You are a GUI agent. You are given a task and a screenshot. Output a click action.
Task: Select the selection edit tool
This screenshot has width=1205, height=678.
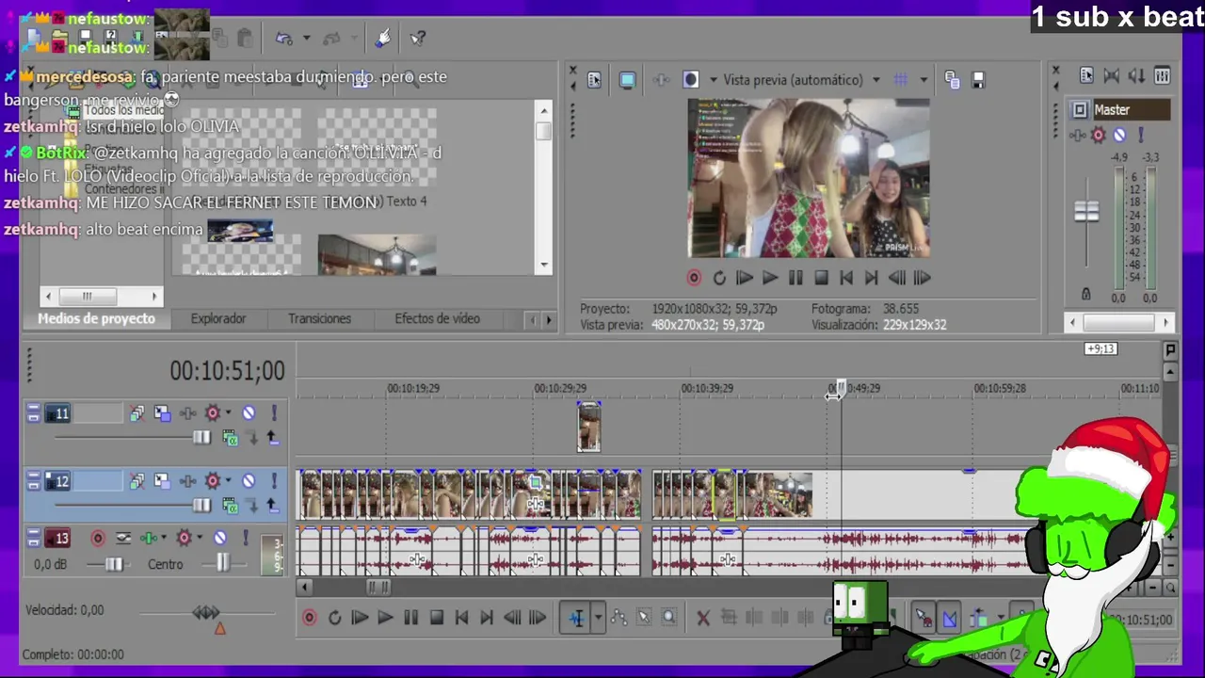(644, 618)
